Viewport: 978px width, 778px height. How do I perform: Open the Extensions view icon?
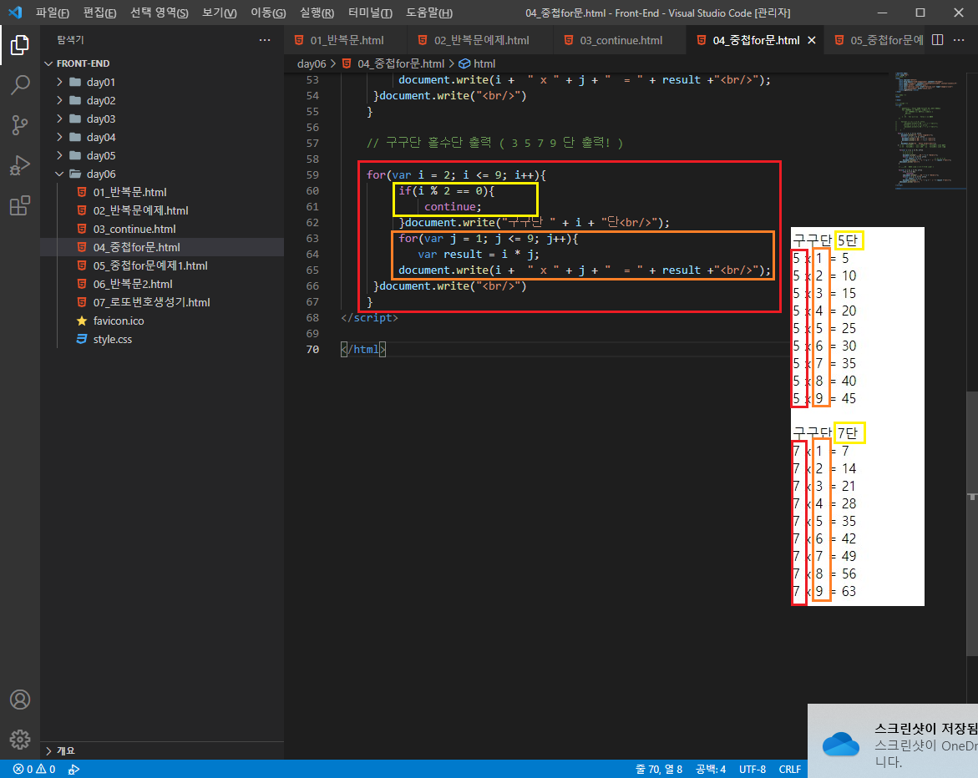click(x=20, y=205)
